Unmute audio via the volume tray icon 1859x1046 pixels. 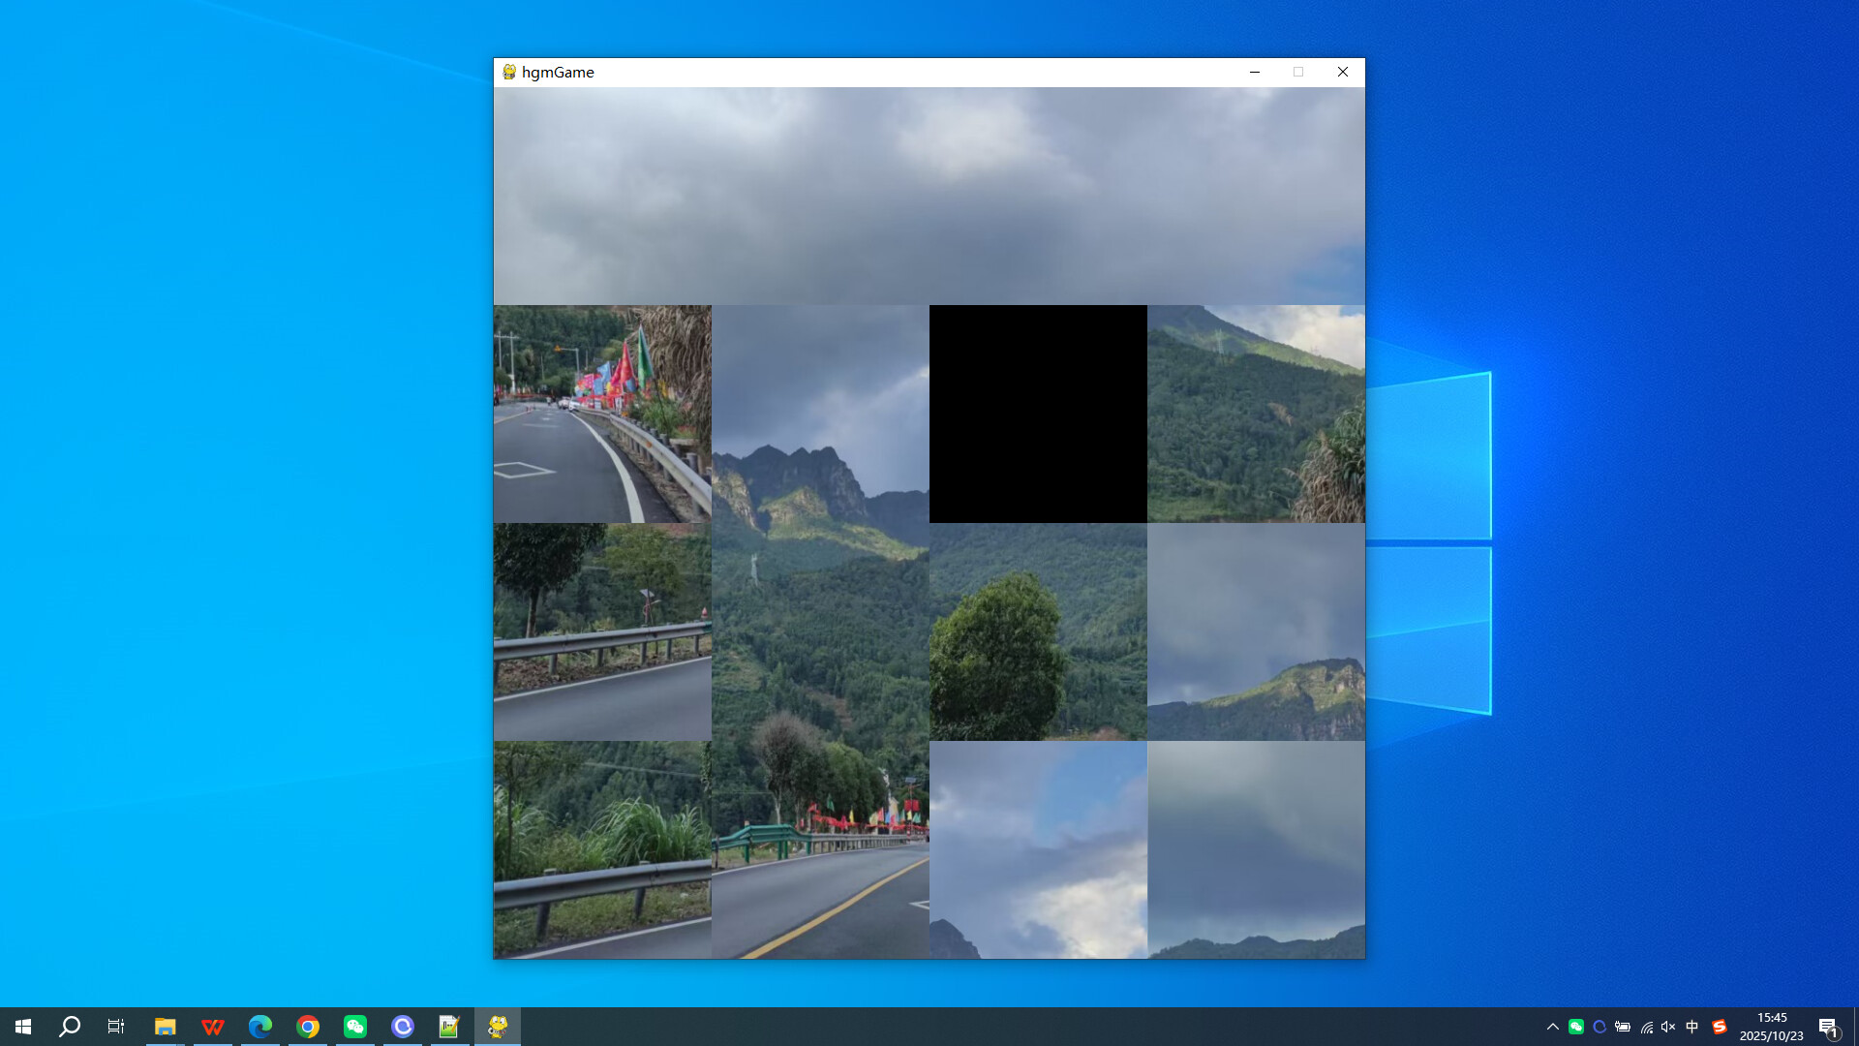click(x=1667, y=1026)
